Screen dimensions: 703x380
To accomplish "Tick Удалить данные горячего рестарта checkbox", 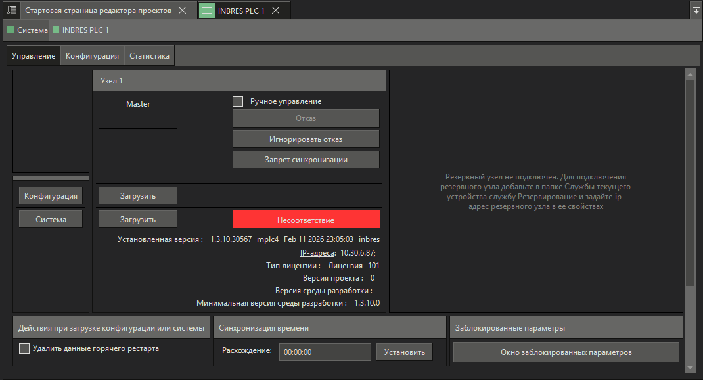I will point(24,348).
